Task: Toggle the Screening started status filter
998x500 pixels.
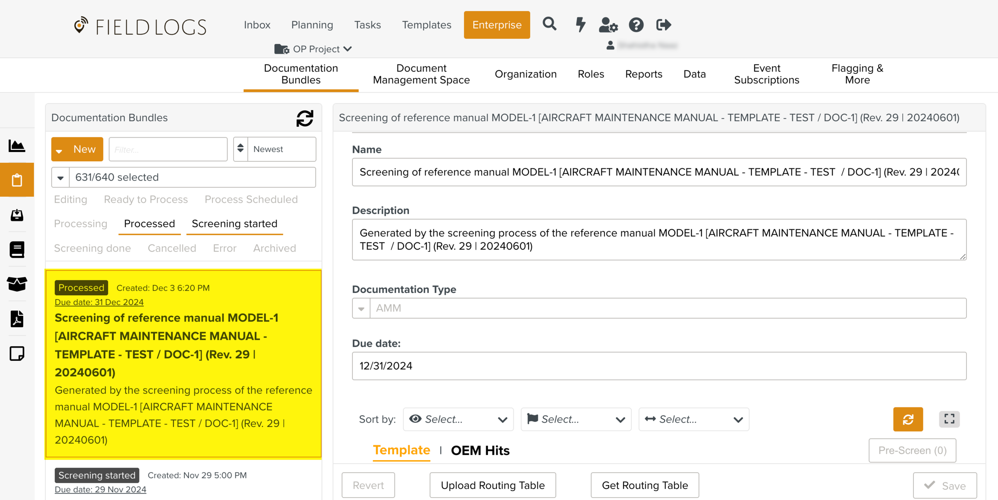Action: pyautogui.click(x=234, y=223)
